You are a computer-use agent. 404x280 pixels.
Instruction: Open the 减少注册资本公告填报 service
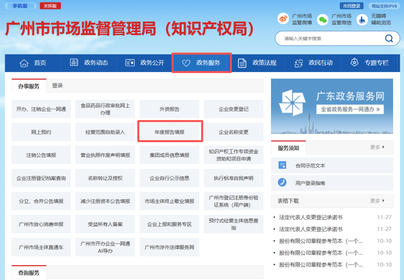(x=105, y=201)
